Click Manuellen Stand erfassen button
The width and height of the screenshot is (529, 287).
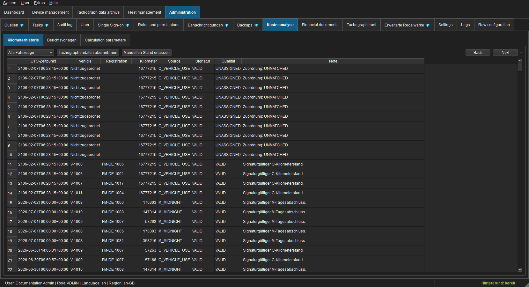[x=147, y=53]
